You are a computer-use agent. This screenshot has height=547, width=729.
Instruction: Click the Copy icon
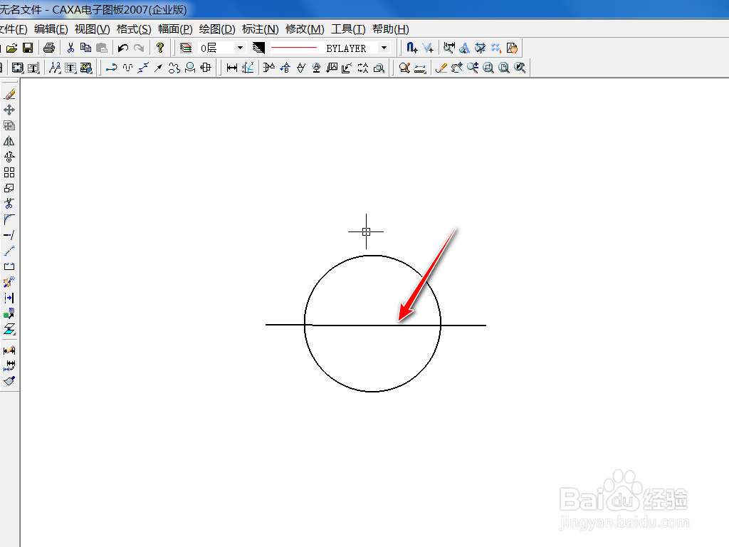(85, 48)
